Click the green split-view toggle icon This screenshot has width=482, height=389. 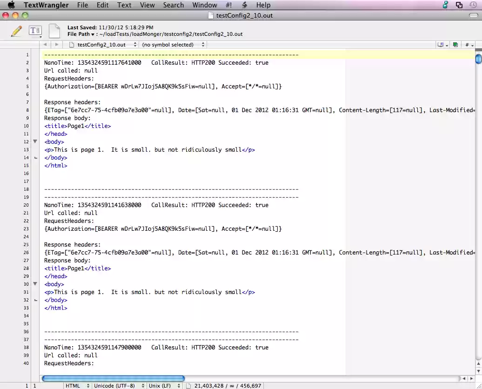point(455,45)
